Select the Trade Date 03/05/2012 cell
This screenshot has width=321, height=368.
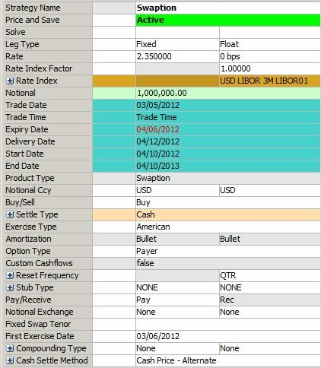pyautogui.click(x=228, y=105)
